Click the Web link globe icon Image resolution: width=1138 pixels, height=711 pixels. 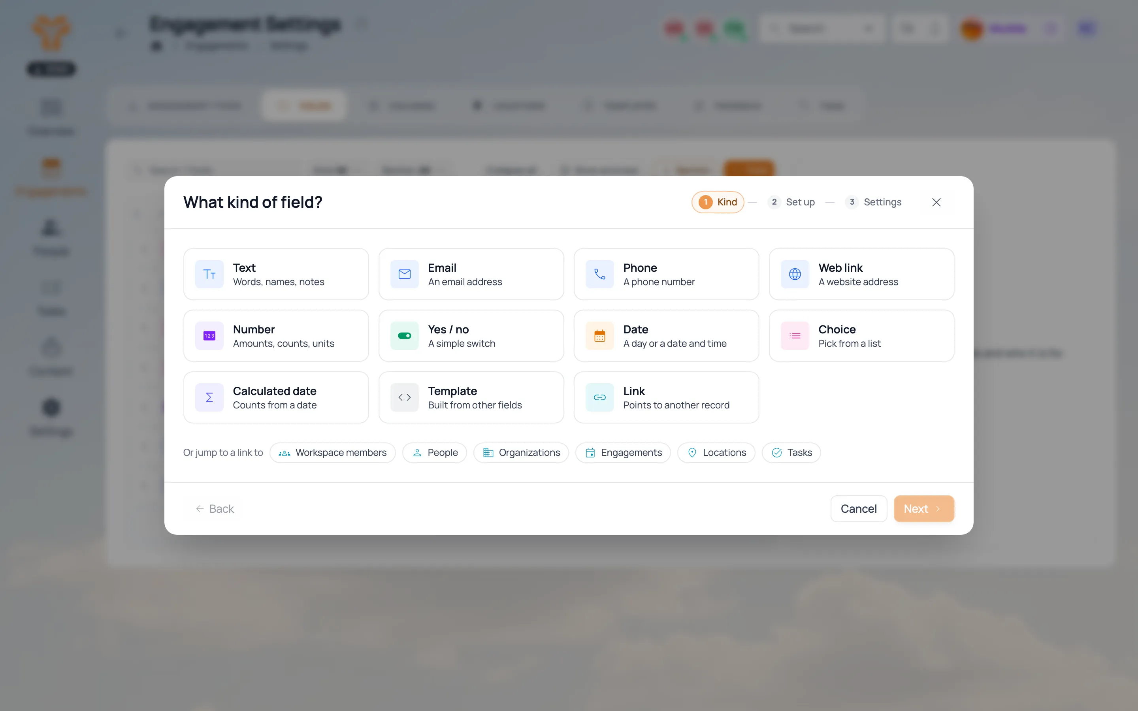795,274
